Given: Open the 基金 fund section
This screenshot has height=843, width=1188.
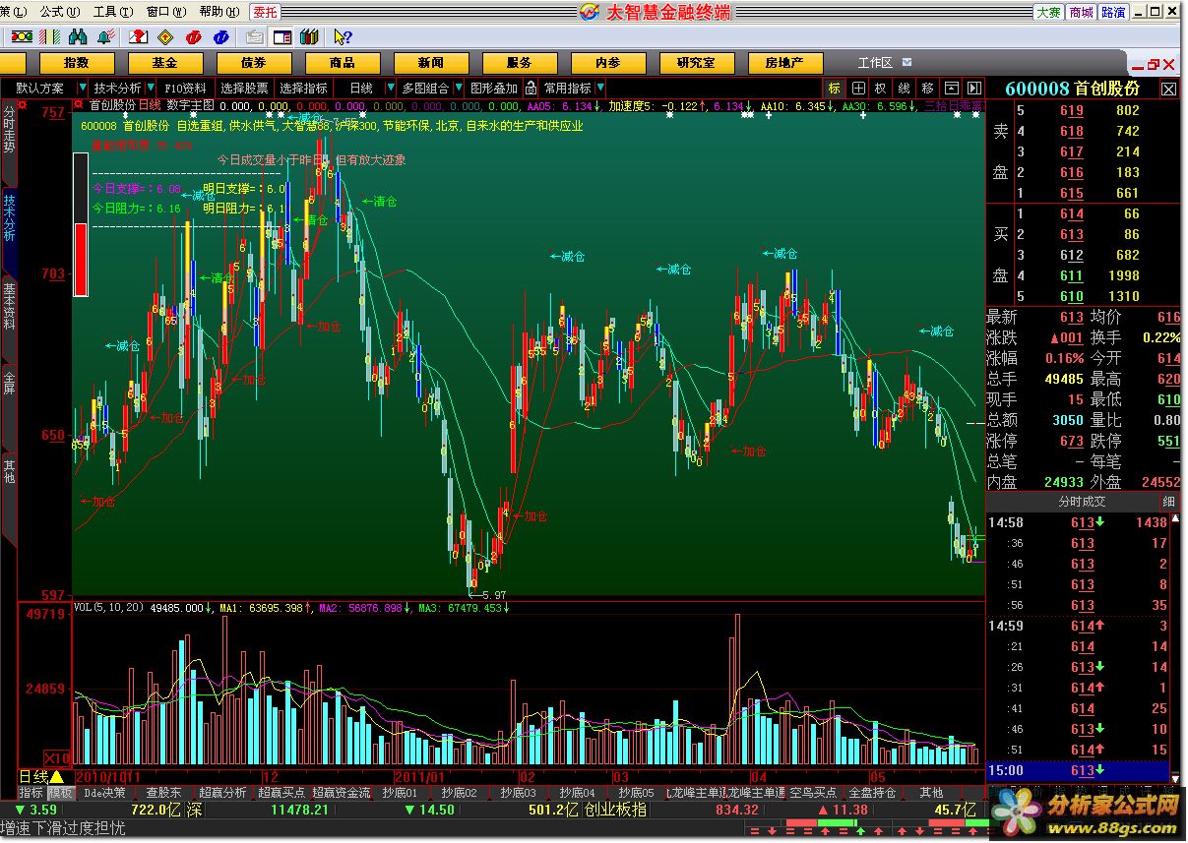Looking at the screenshot, I should point(164,62).
